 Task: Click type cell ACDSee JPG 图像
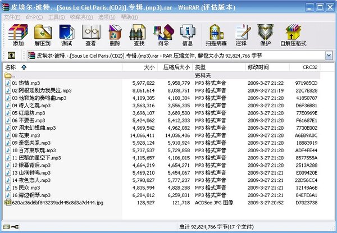tap(214, 203)
